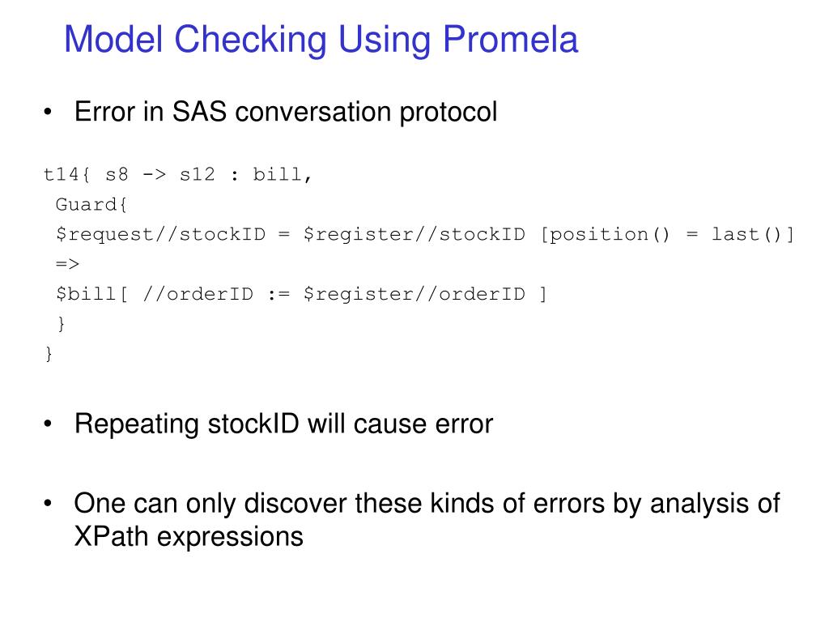Click the bullet "Repeating stockID will cause error"
The image size is (829, 622).
[283, 424]
